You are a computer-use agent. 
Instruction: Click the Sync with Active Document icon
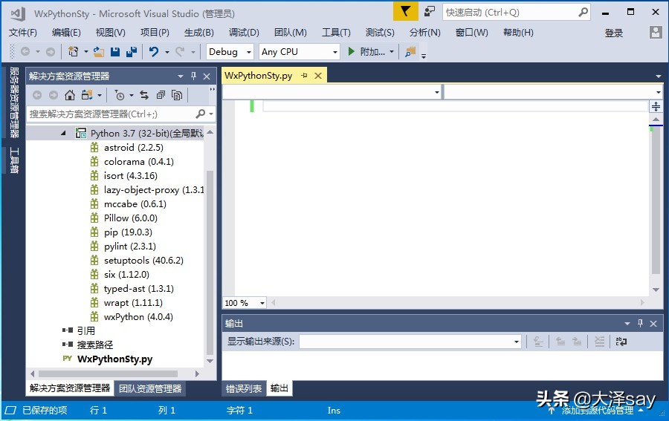[x=144, y=95]
